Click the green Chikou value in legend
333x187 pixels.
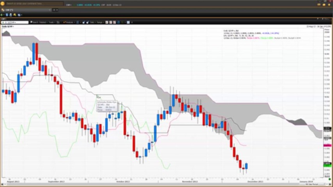pos(267,38)
